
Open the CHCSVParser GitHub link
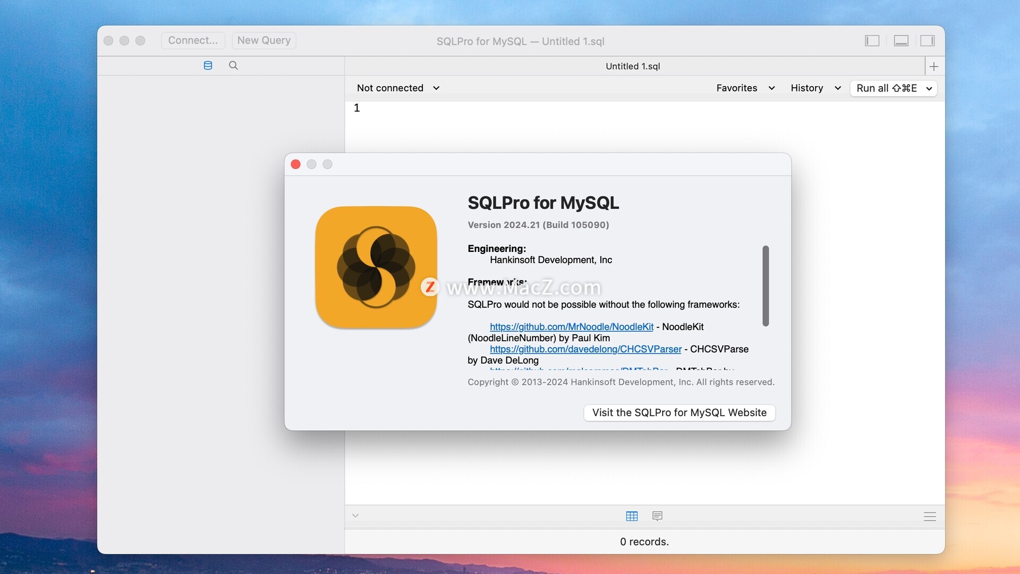click(x=585, y=349)
